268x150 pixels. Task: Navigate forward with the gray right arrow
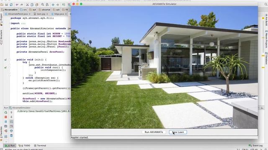(x=58, y=5)
